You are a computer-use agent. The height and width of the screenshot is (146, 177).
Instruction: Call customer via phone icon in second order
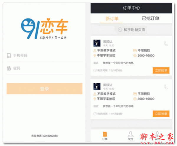[x=166, y=87]
